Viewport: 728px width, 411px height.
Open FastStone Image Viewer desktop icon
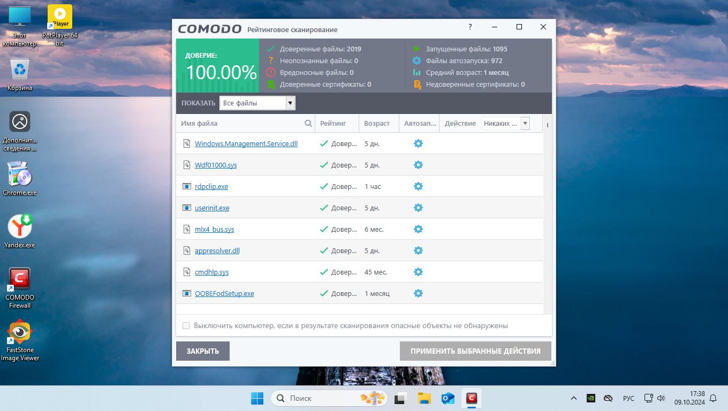point(20,340)
